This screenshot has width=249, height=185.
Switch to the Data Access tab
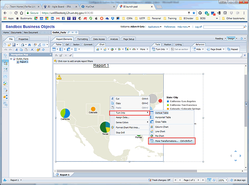tap(99, 39)
